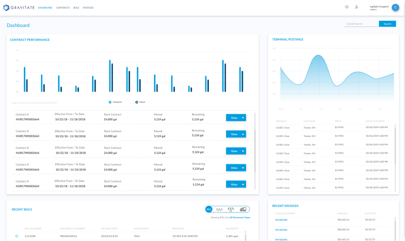Viewport: 405px width, 241px height.
Task: Expand the third contract's View dropdown arrow
Action: pos(243,151)
